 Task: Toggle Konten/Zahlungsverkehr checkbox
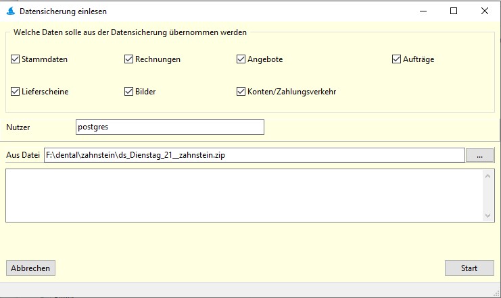point(241,92)
